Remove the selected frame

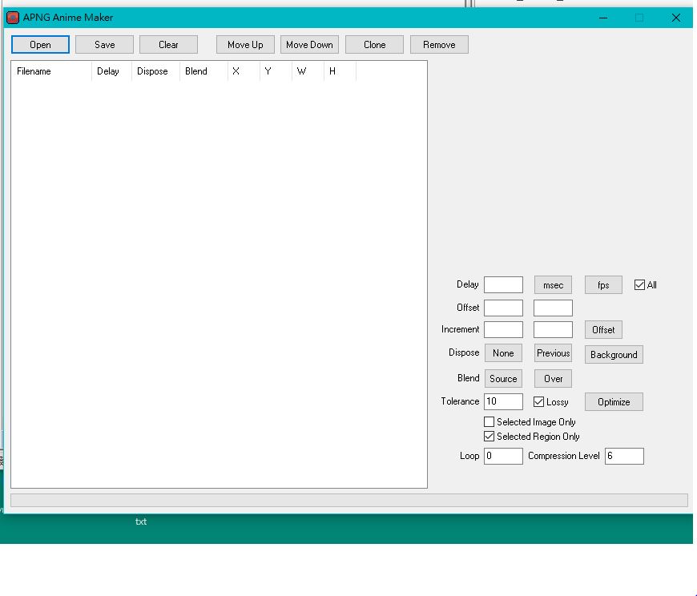439,45
